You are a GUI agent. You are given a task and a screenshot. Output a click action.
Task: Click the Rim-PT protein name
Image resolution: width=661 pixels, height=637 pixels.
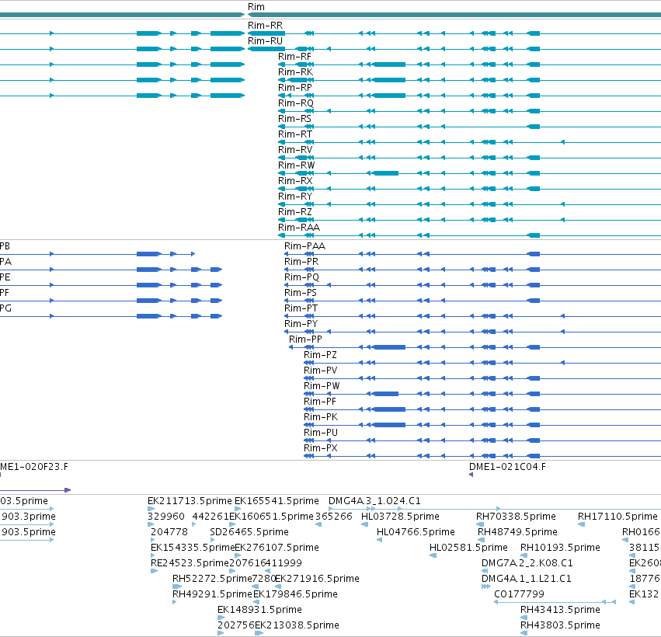click(x=301, y=308)
